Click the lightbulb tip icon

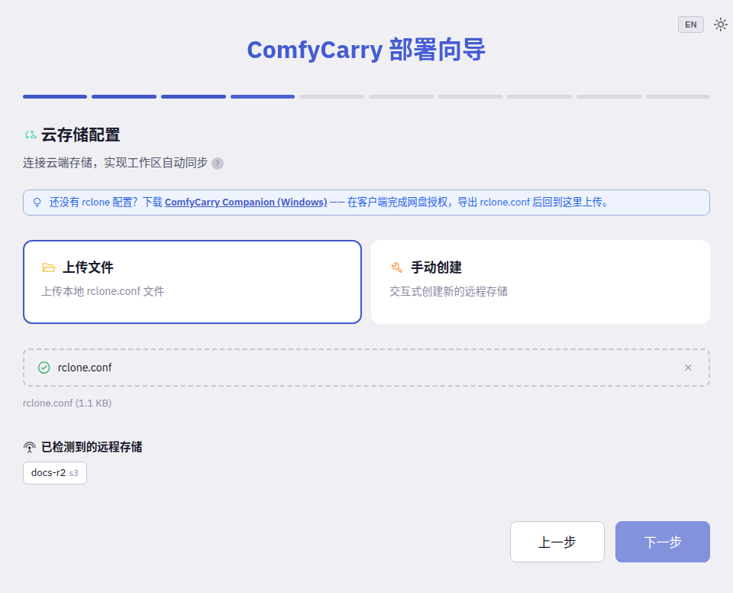coord(37,203)
